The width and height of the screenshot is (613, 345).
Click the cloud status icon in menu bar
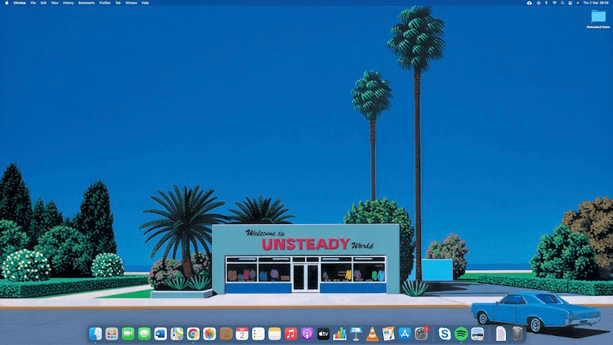pos(529,3)
